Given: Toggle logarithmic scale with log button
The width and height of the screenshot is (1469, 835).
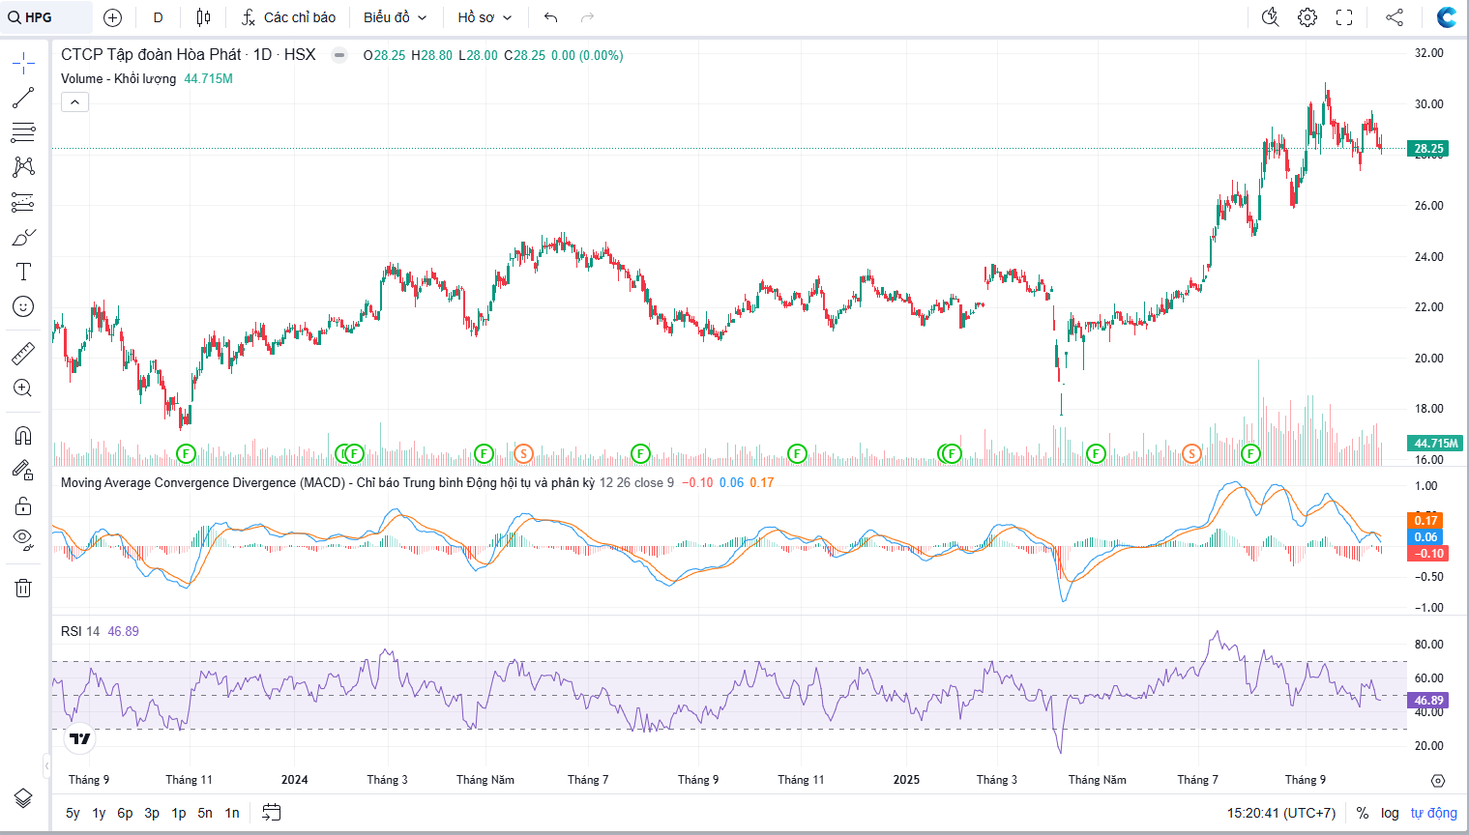Looking at the screenshot, I should [1390, 813].
